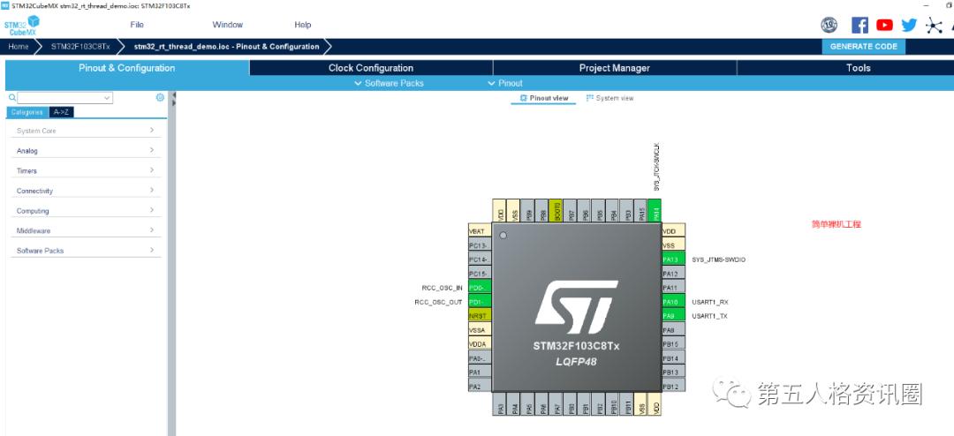Open the File menu
This screenshot has height=436, width=954.
pos(137,25)
